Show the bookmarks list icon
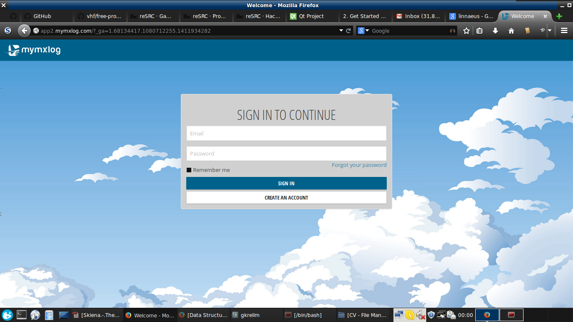This screenshot has width=573, height=322. point(479,31)
